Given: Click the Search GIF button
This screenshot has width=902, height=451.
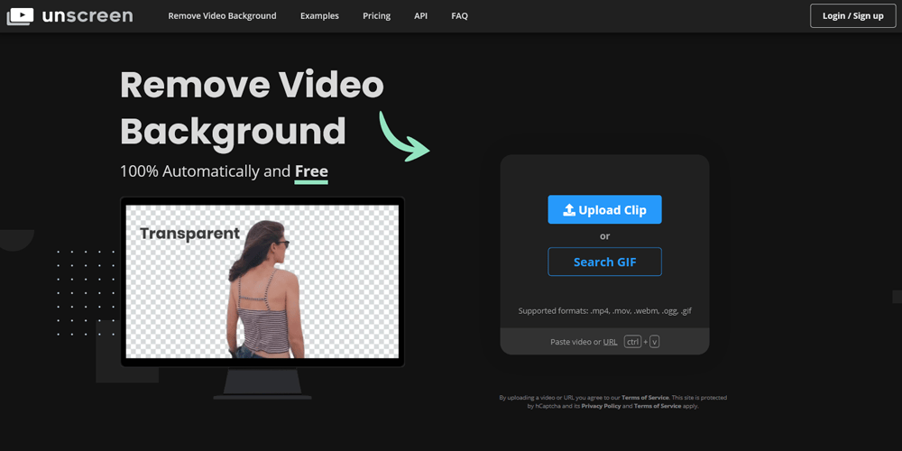Looking at the screenshot, I should pyautogui.click(x=604, y=262).
